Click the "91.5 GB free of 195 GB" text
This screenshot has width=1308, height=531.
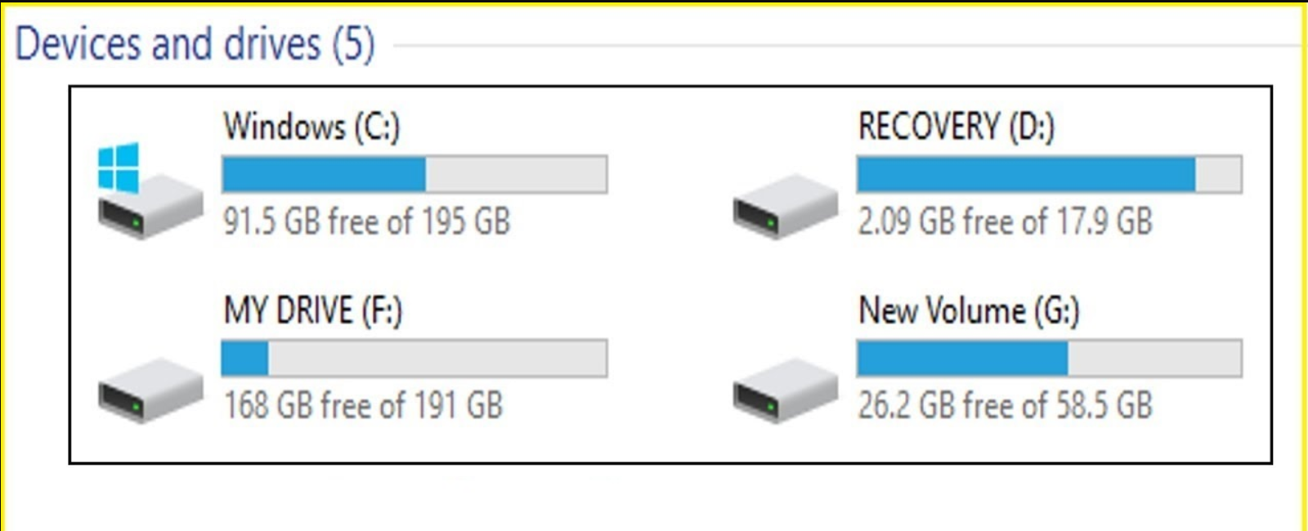[367, 221]
